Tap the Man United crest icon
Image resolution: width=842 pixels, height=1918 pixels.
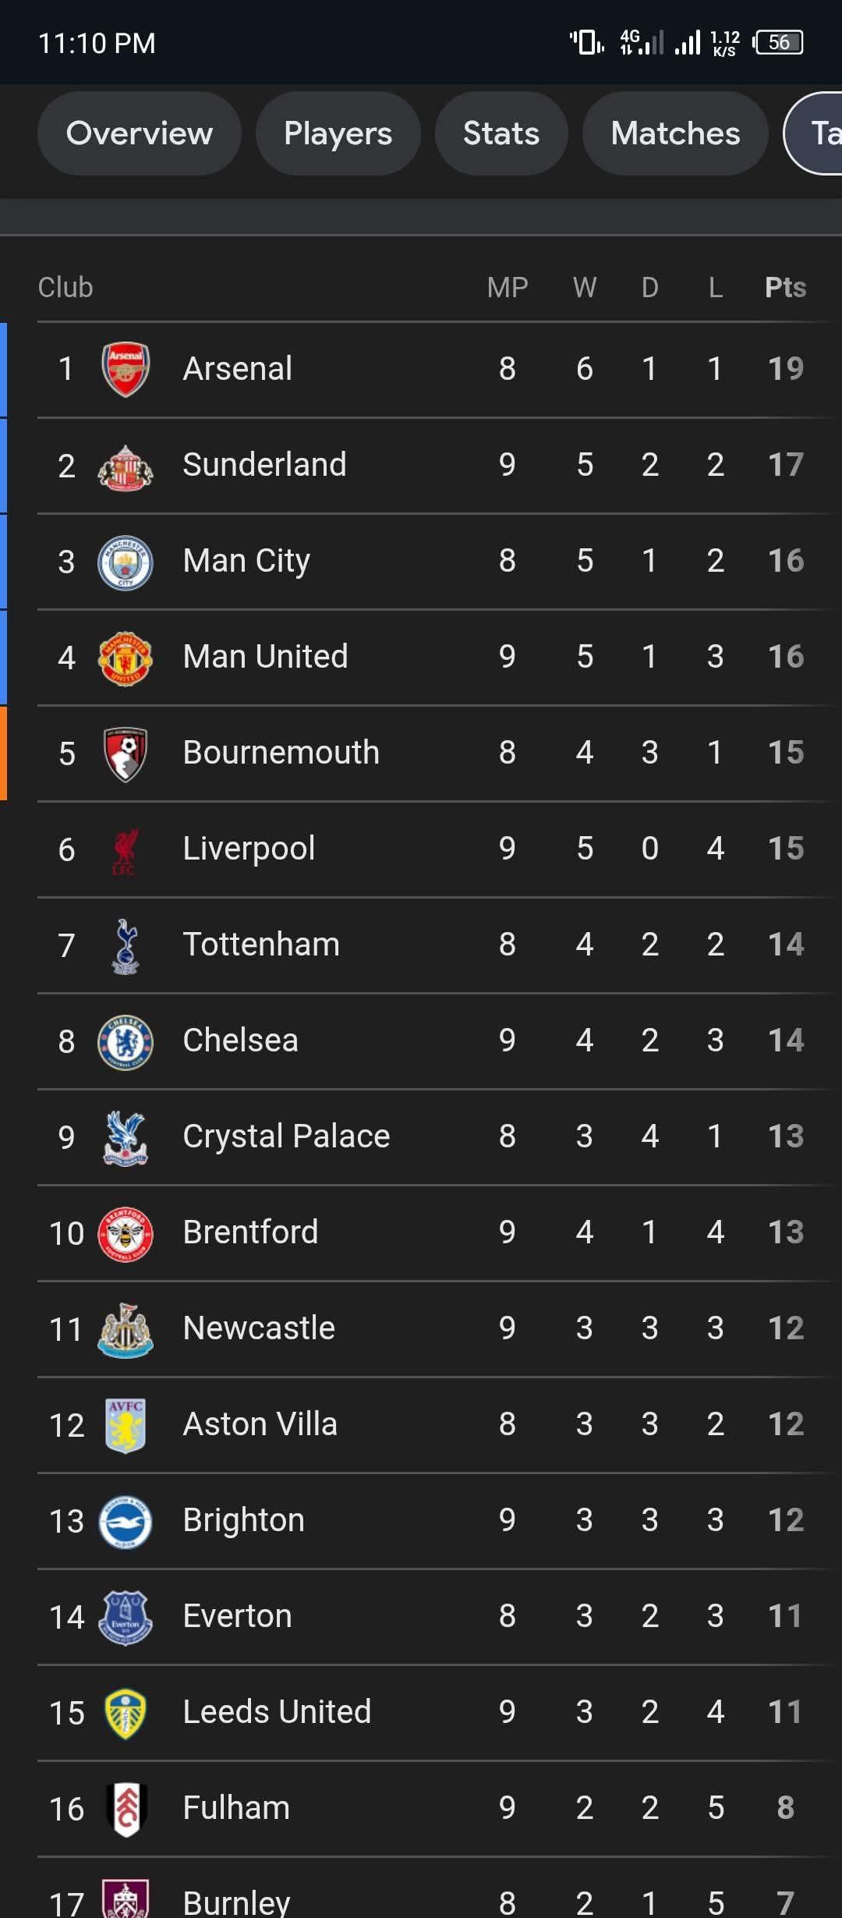coord(125,658)
